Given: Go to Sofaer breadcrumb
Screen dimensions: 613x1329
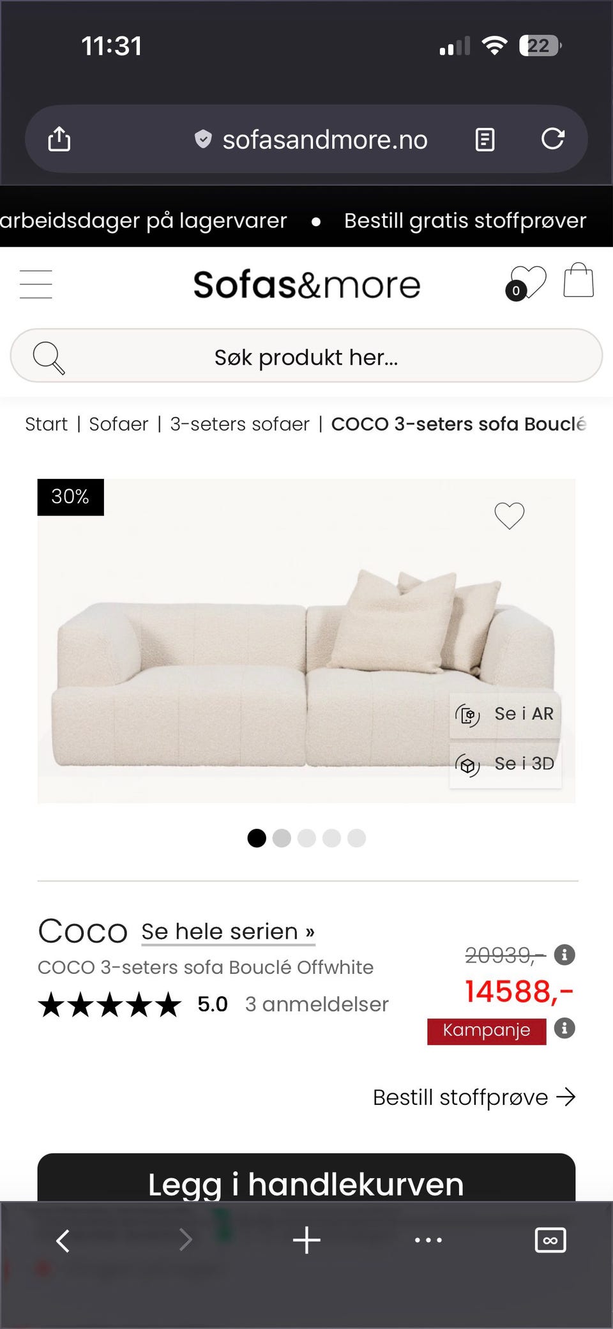Looking at the screenshot, I should pyautogui.click(x=118, y=424).
